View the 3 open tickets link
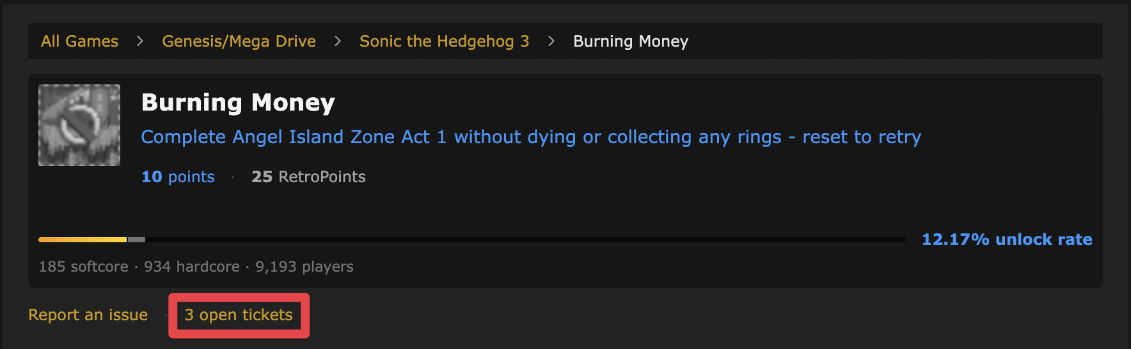The image size is (1131, 349). coord(239,315)
